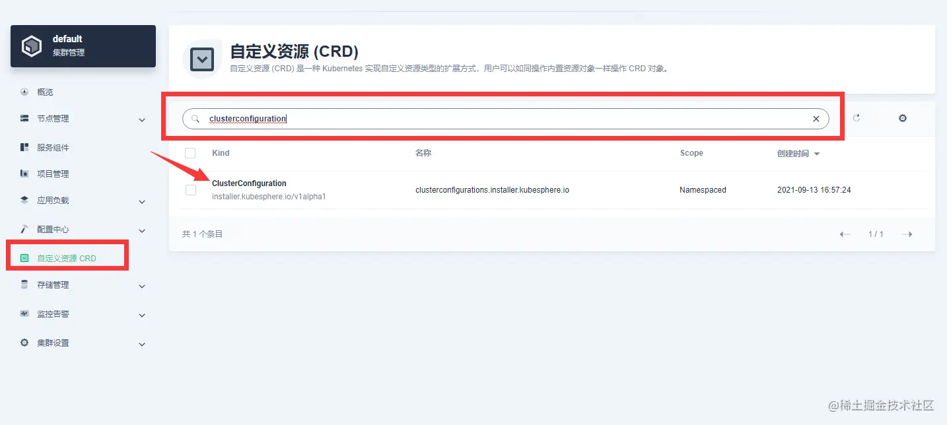Click the 自定义资源 (CRD) page title

point(294,51)
